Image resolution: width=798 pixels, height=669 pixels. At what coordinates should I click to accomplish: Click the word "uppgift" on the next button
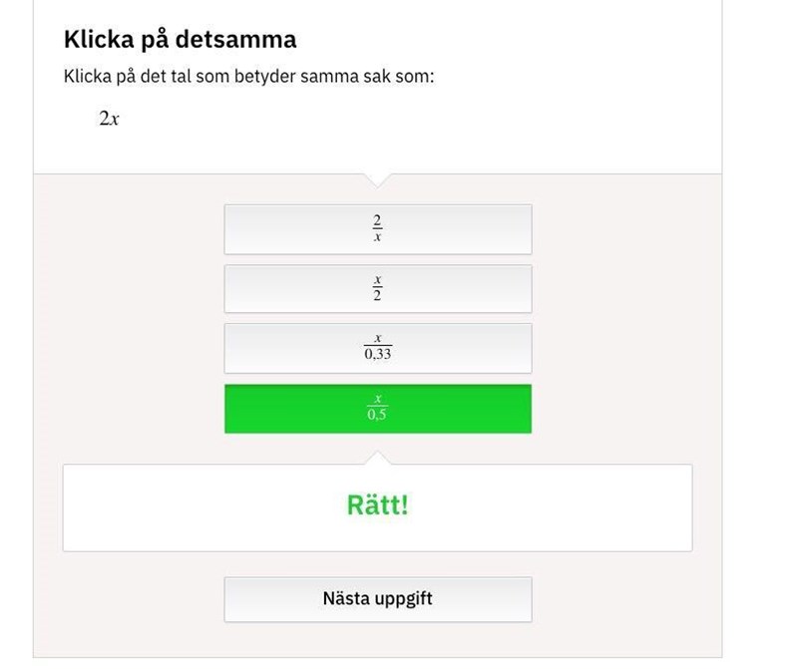point(401,599)
